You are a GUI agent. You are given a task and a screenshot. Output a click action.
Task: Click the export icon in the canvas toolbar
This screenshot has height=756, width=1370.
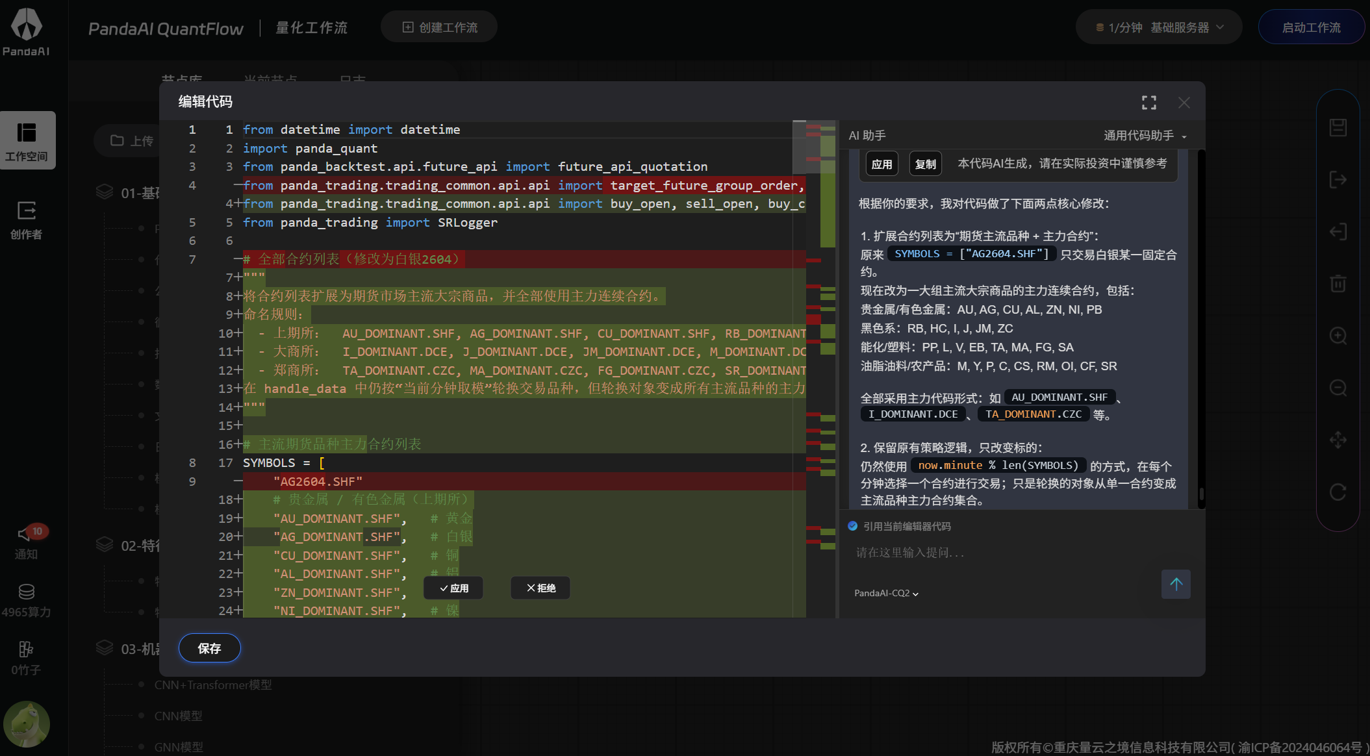click(x=1338, y=179)
